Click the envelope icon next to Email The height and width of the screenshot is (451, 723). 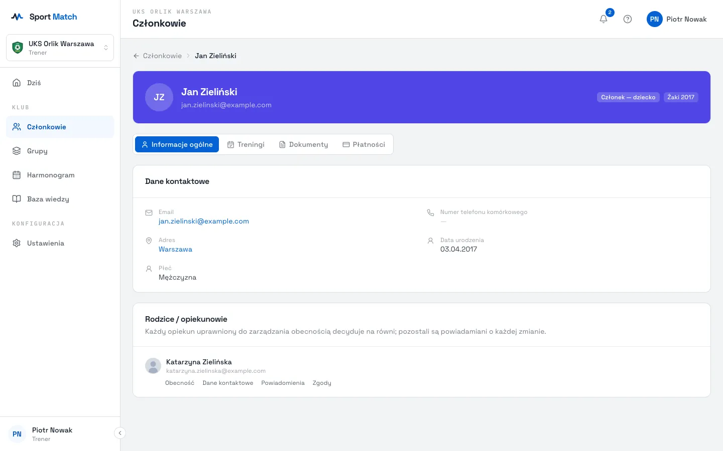149,212
